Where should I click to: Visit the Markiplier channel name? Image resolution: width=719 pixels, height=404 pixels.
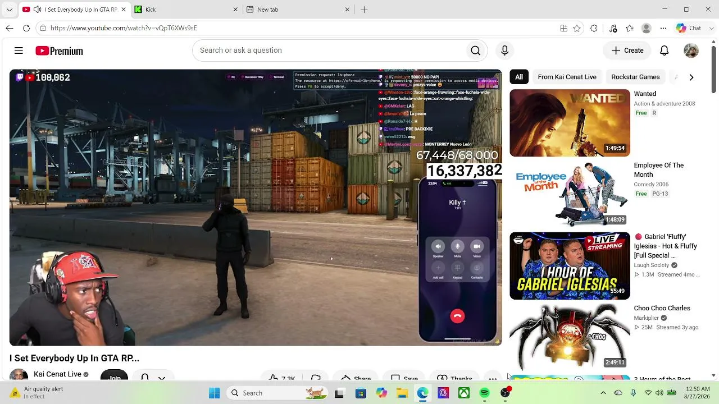point(646,318)
